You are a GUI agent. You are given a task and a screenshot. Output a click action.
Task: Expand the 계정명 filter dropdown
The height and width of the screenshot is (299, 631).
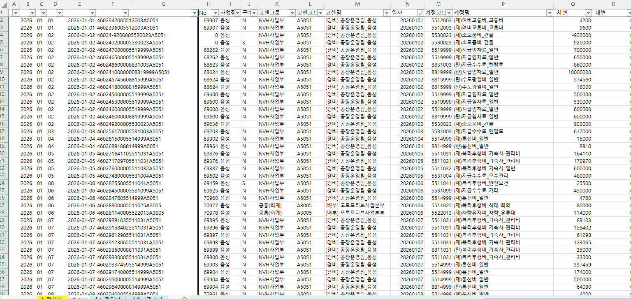pyautogui.click(x=549, y=13)
